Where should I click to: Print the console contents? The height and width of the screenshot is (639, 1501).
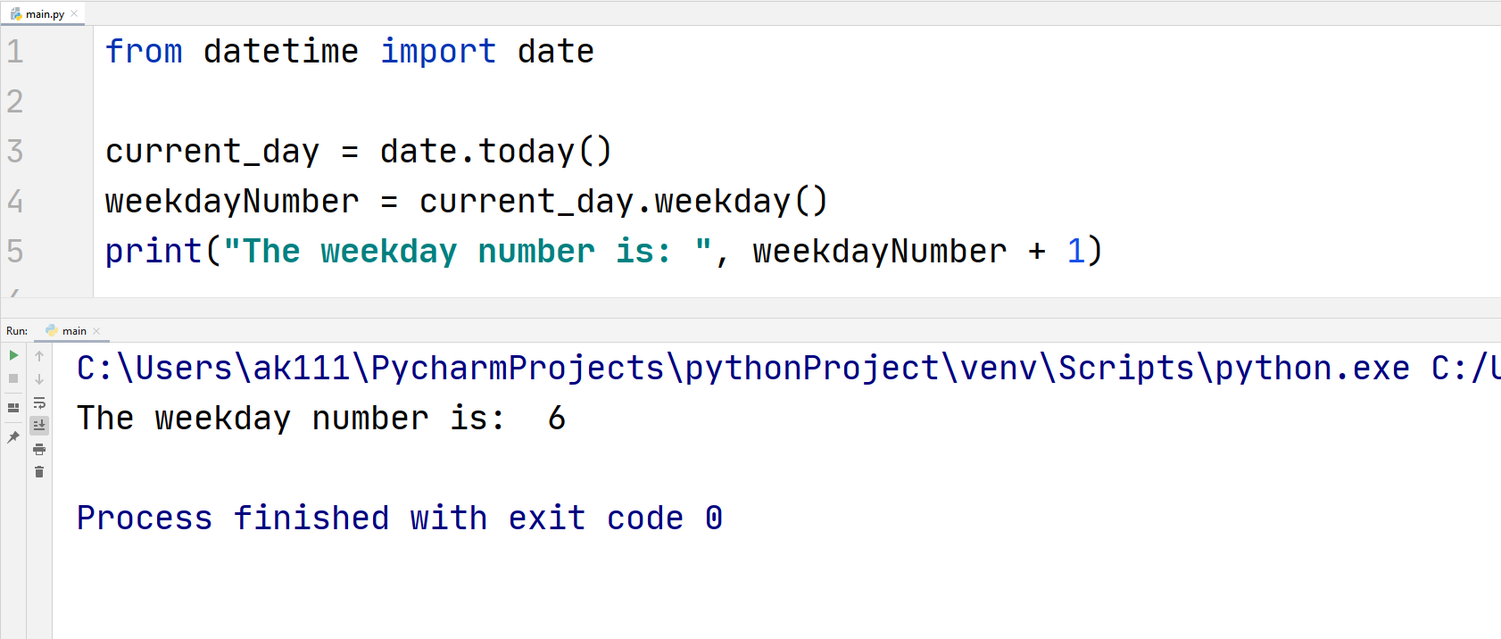coord(39,449)
